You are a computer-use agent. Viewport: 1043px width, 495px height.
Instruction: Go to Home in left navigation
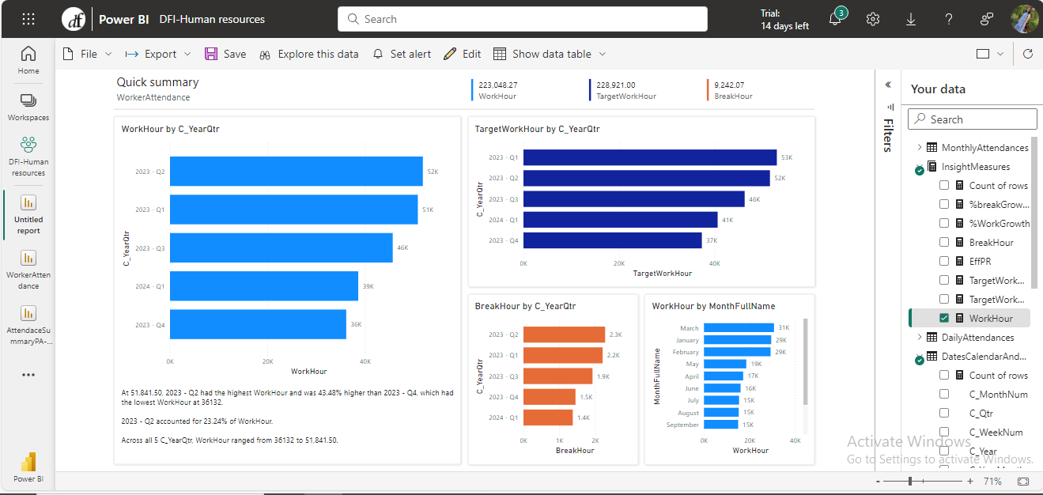28,60
